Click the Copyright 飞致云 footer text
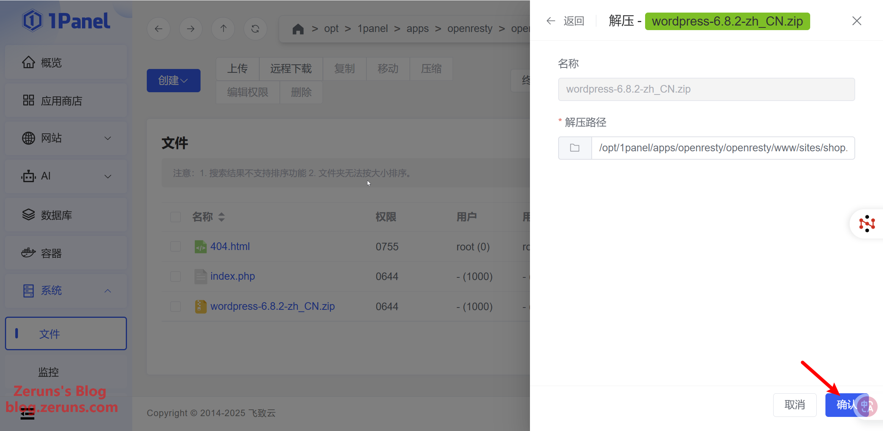883x431 pixels. pos(211,413)
